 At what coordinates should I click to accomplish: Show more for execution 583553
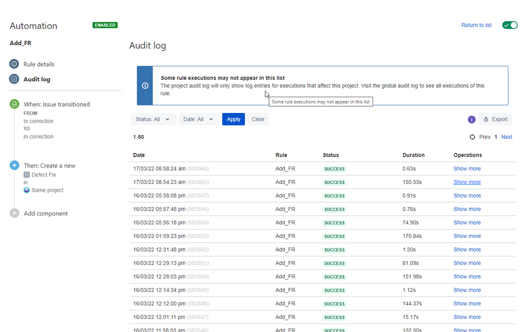467,236
